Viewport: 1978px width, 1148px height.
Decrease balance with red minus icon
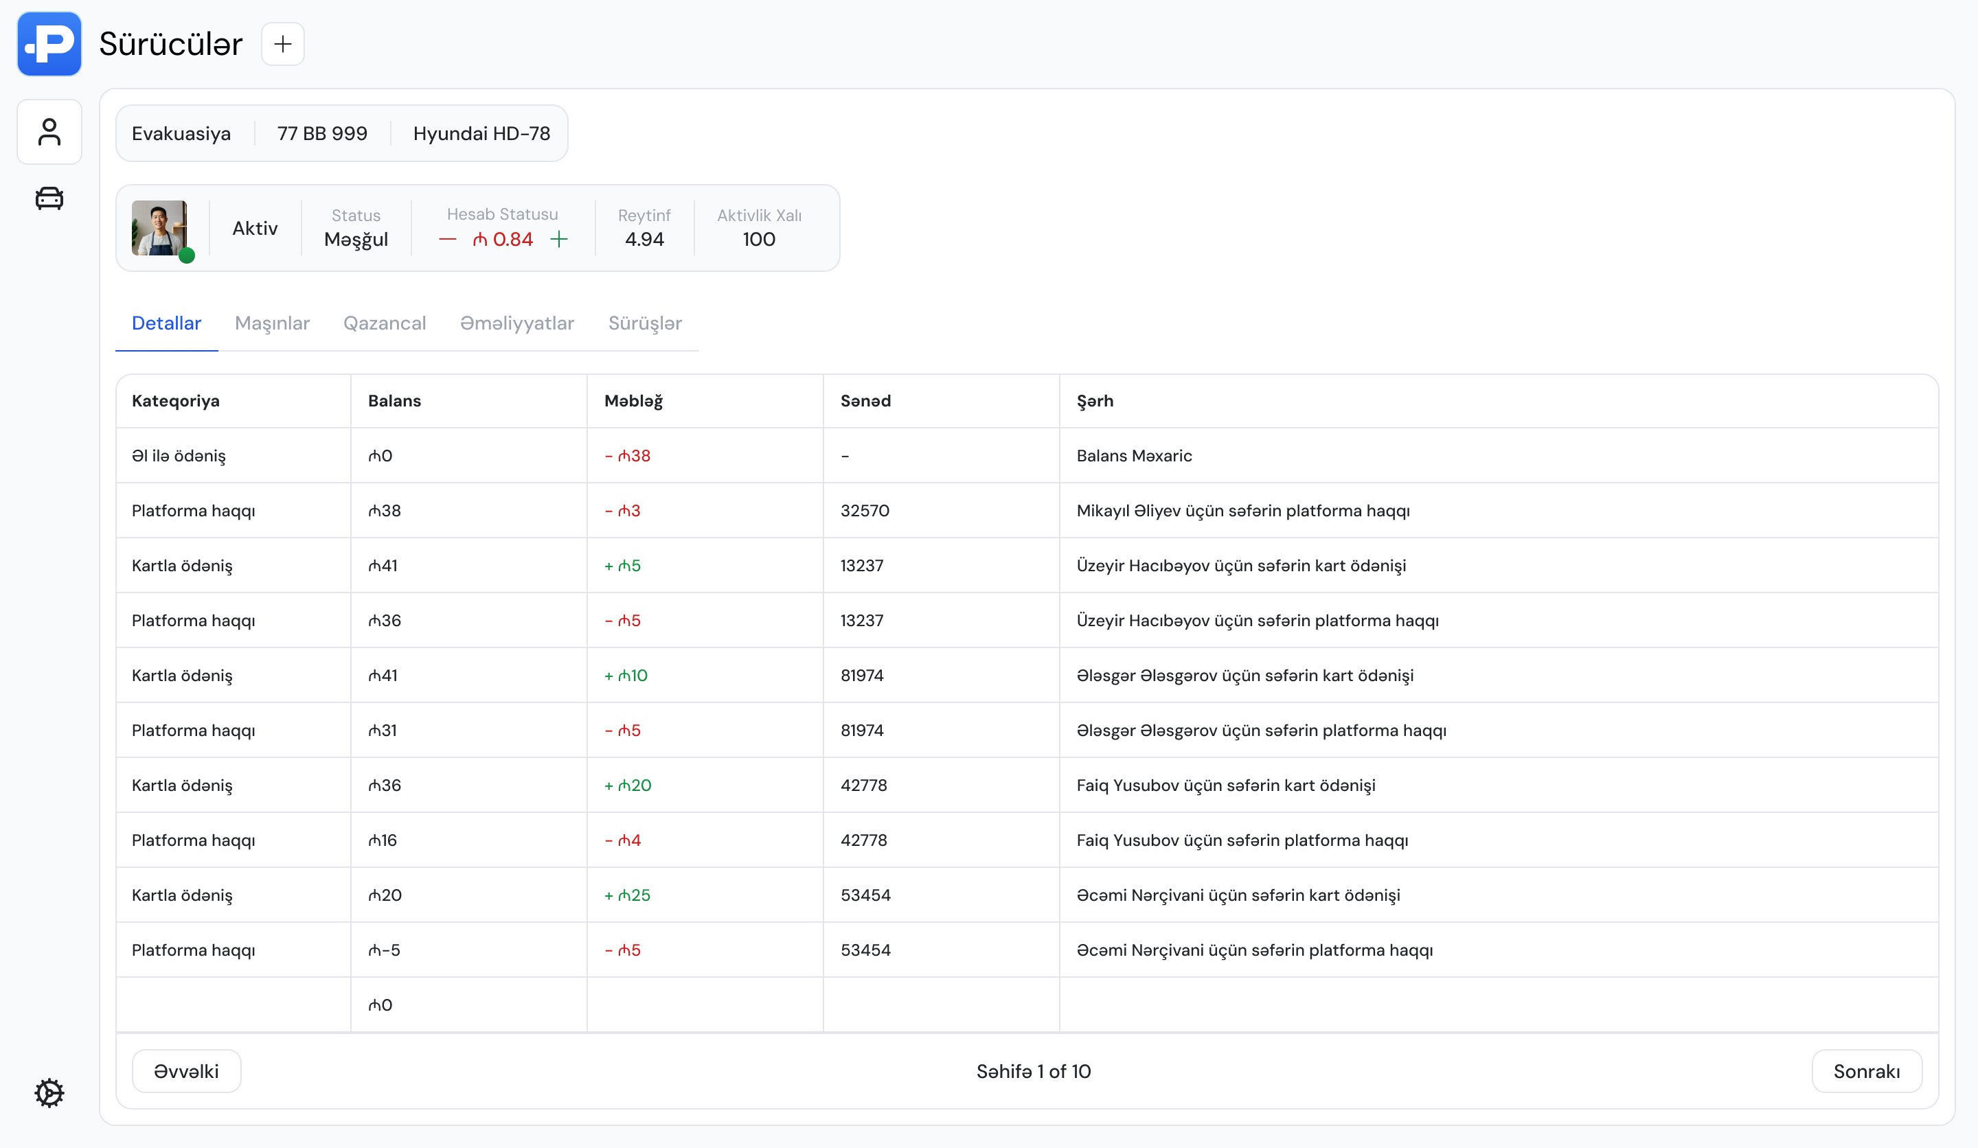(x=447, y=240)
